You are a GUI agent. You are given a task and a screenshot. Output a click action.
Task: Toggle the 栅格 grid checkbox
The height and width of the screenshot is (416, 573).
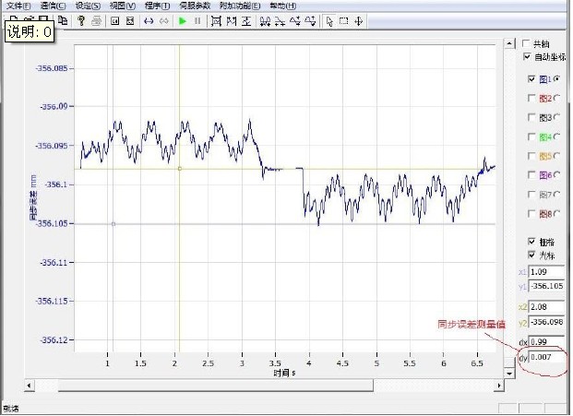pos(530,242)
